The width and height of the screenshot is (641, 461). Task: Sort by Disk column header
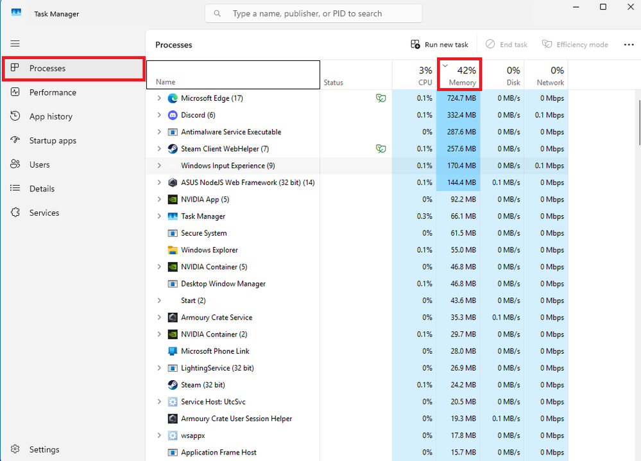(x=502, y=75)
